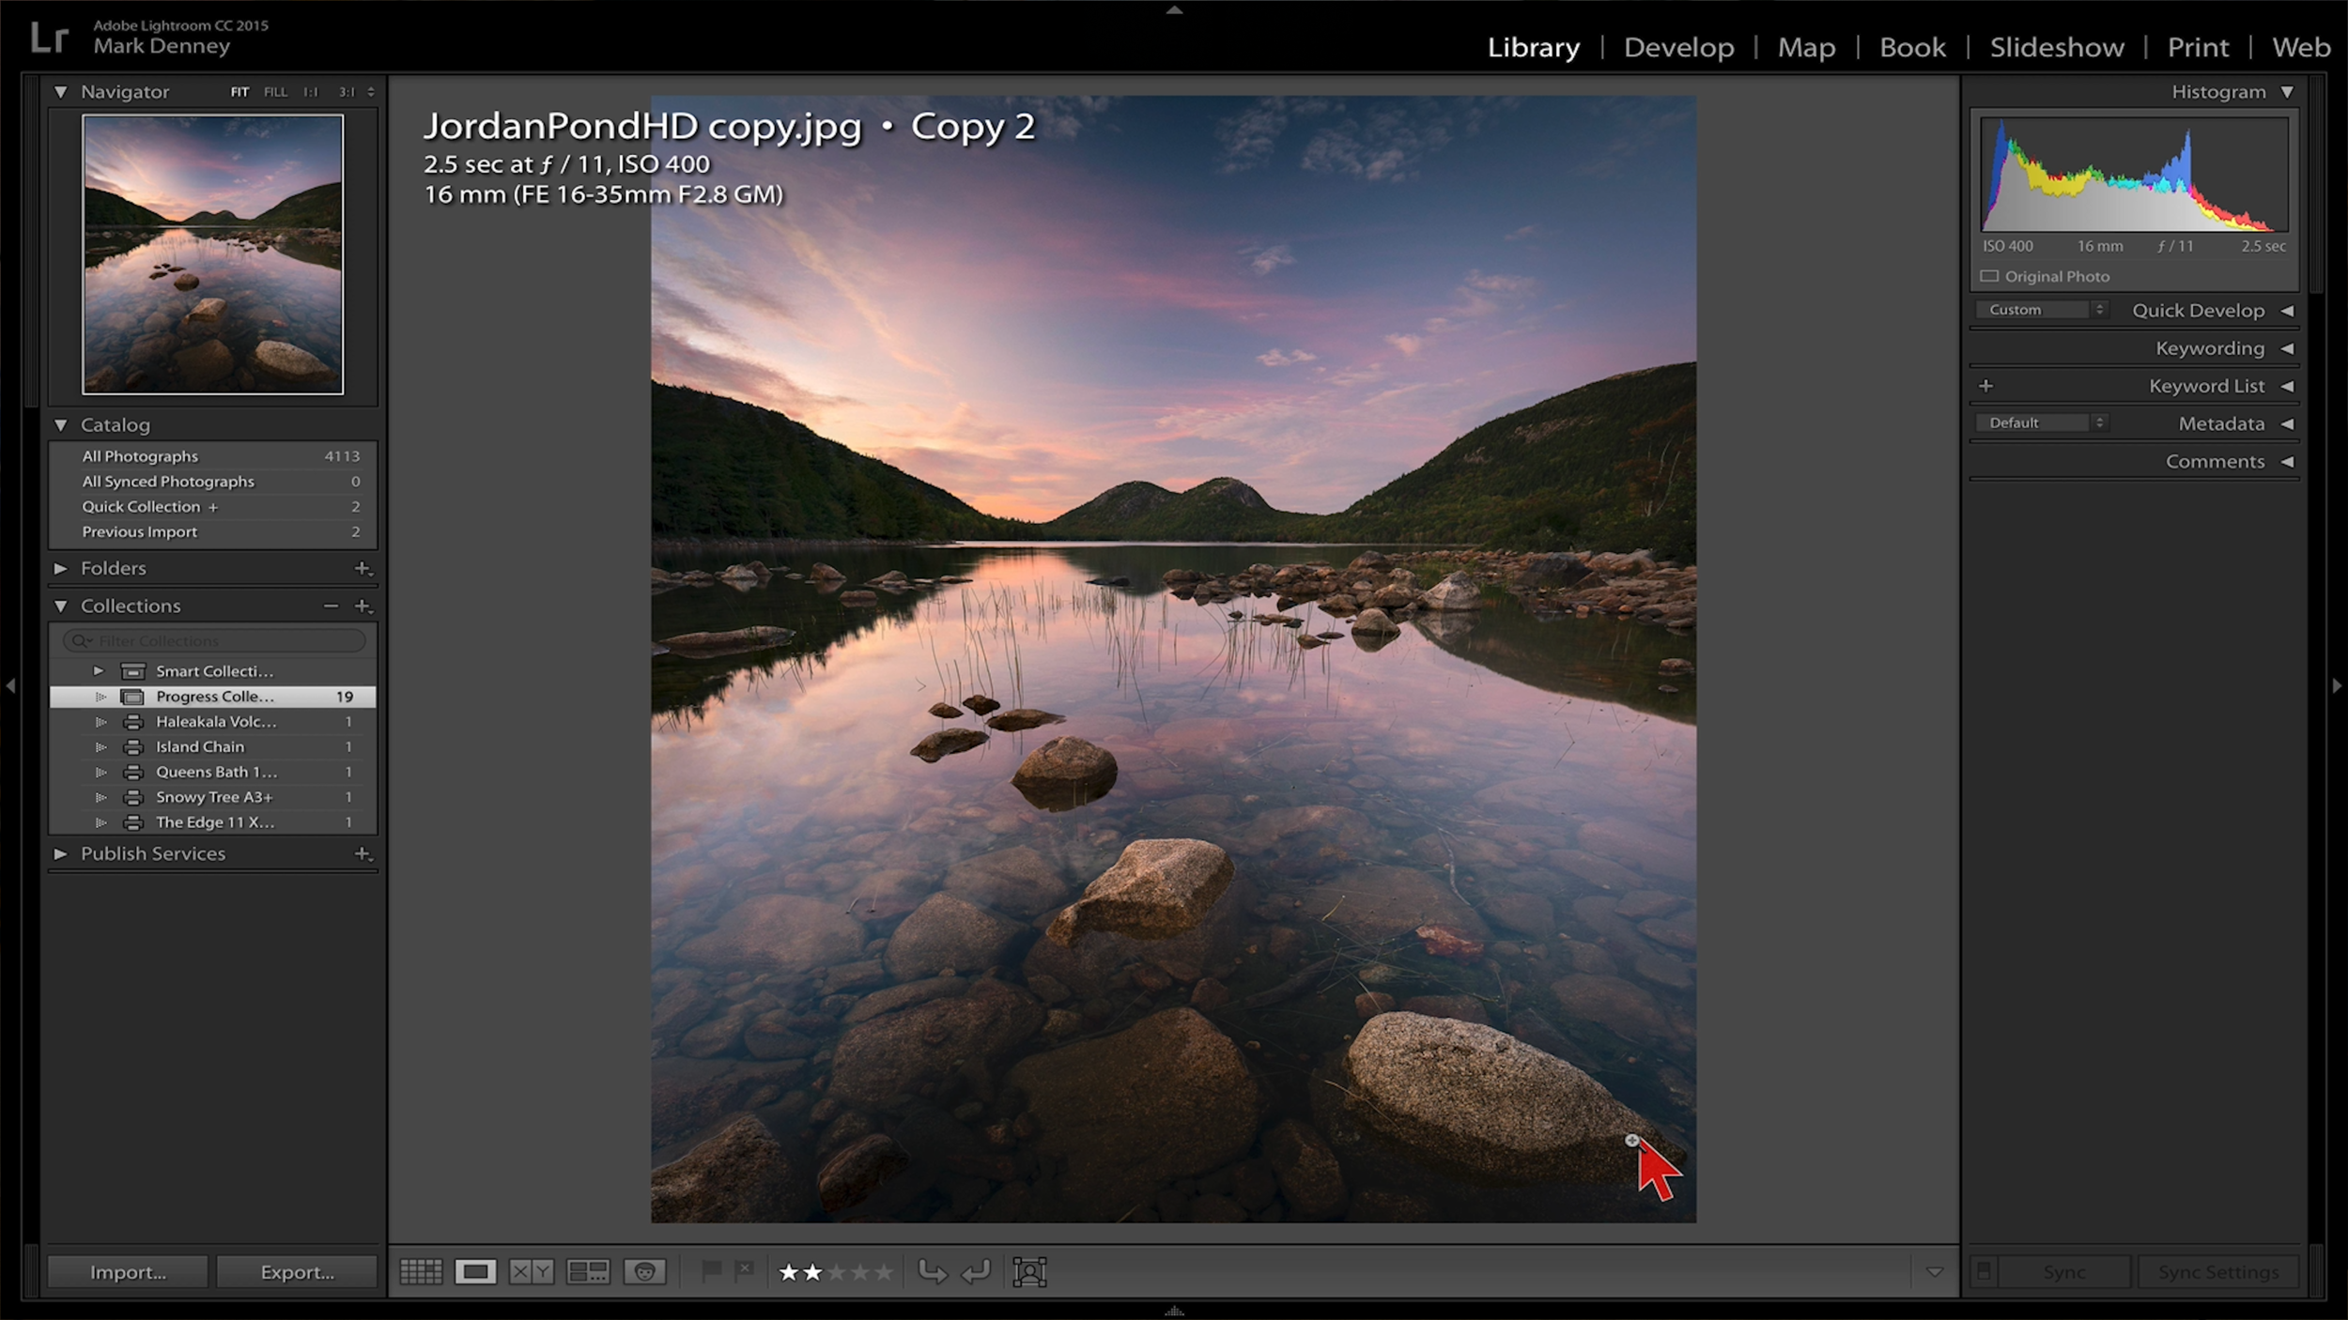Click the draw face region icon

pos(1029,1272)
